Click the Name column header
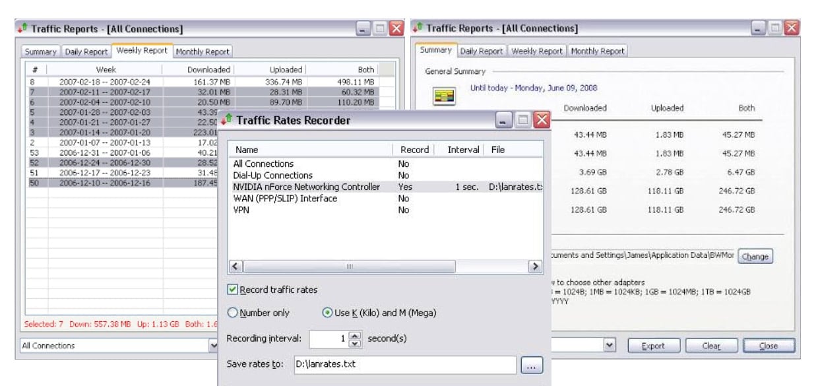 pos(311,150)
